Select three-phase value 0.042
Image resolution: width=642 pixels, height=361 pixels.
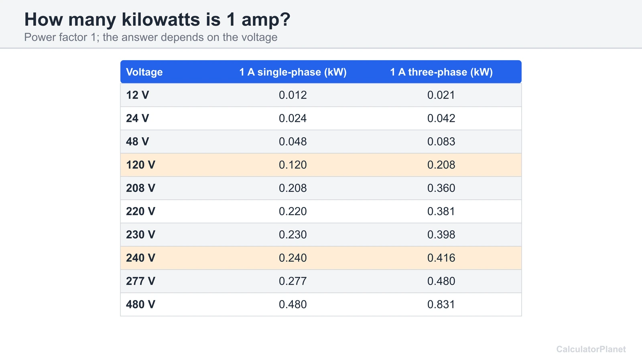tap(441, 118)
